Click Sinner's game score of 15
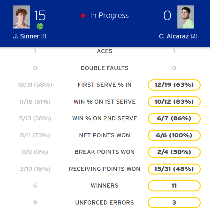Image resolution: width=210 pixels, height=210 pixels. (40, 15)
